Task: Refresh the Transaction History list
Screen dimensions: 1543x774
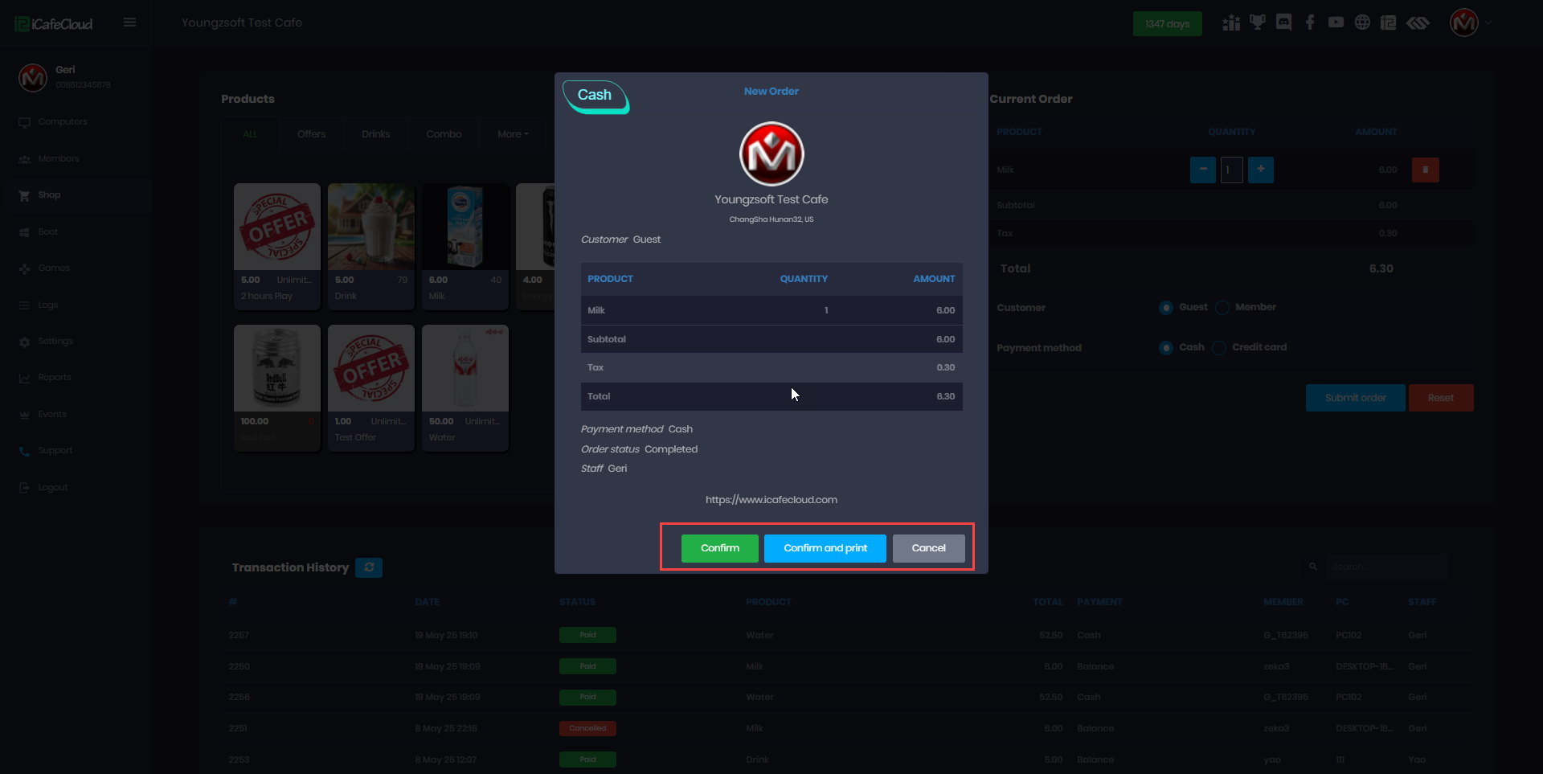Action: click(x=369, y=567)
